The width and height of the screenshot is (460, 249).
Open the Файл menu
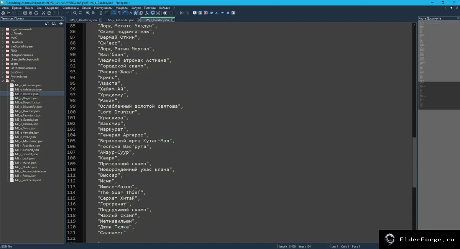click(5, 8)
